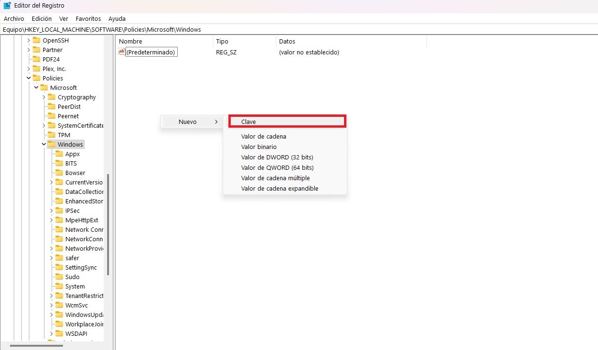
Task: Click the (Predeterminado) string value icon
Action: tap(122, 52)
